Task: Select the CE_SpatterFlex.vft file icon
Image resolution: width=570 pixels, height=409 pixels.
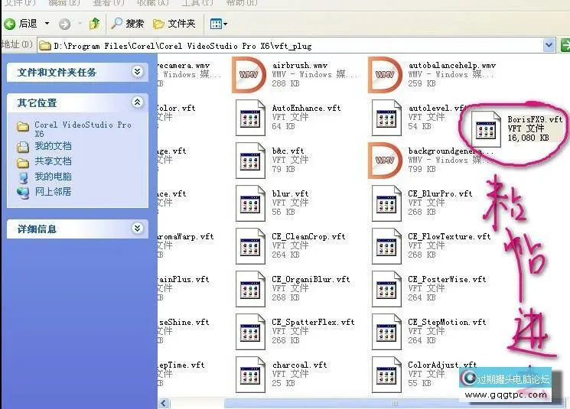Action: coord(250,332)
